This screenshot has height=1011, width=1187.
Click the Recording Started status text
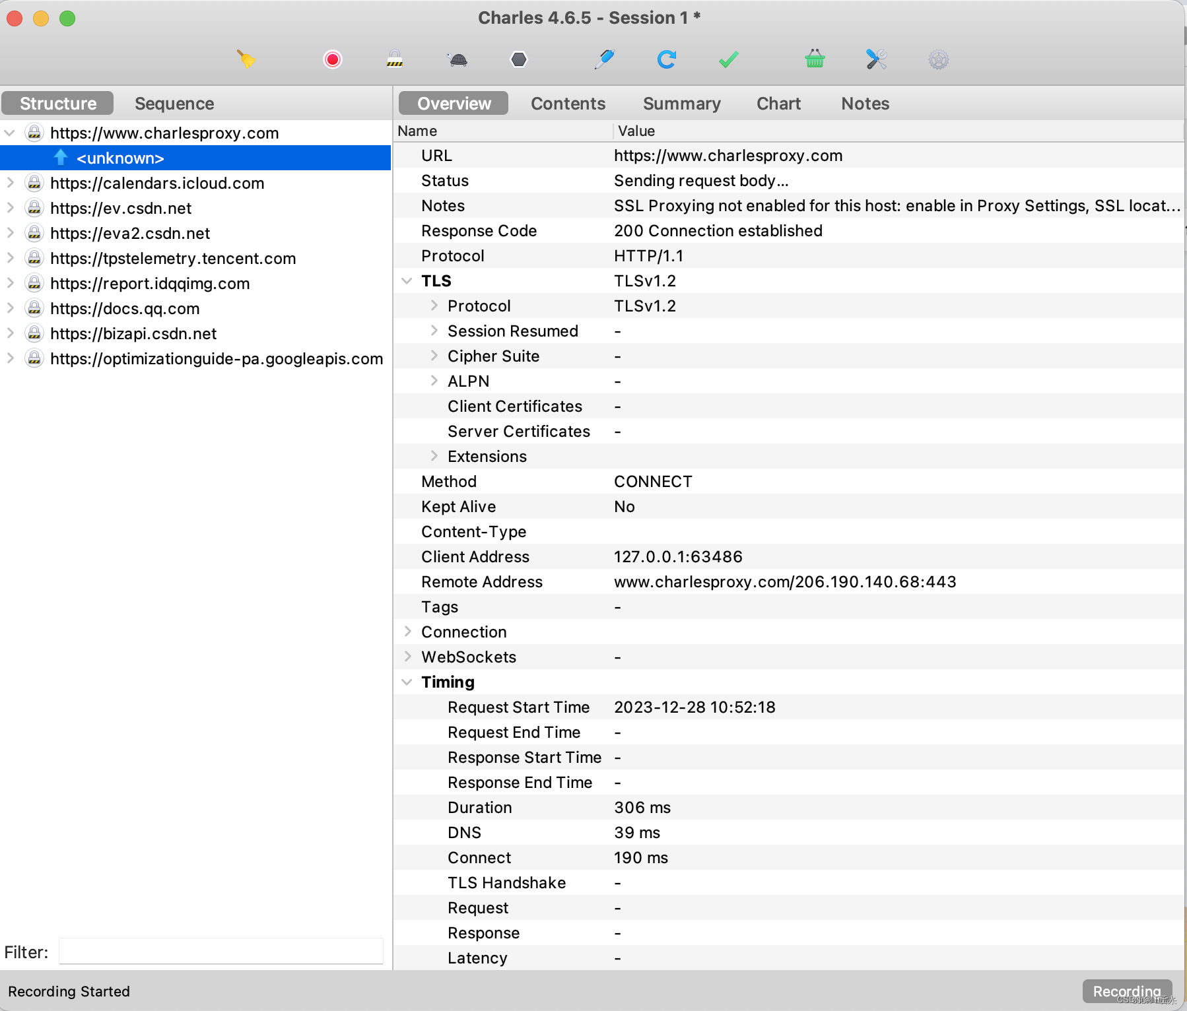(x=69, y=991)
